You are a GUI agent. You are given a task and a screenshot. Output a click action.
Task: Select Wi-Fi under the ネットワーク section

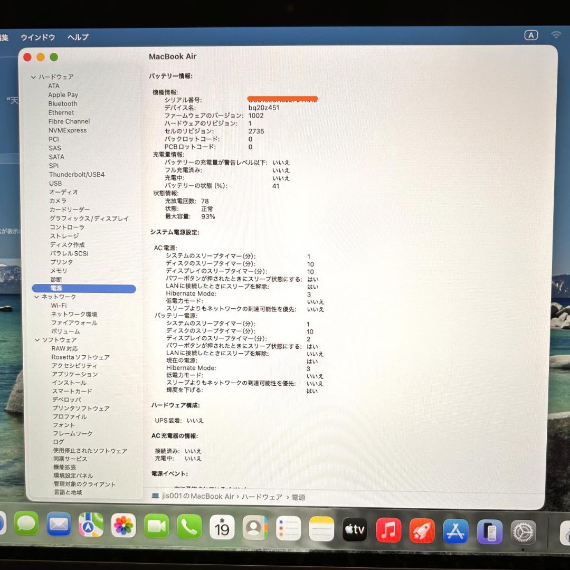pos(58,305)
